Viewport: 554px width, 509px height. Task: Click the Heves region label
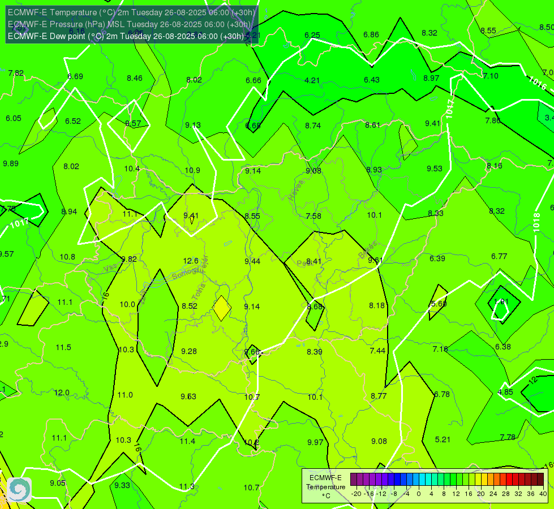pos(296,191)
